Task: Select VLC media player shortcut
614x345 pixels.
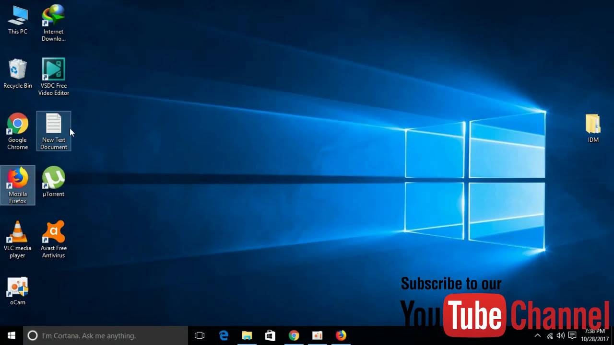Action: pyautogui.click(x=18, y=240)
